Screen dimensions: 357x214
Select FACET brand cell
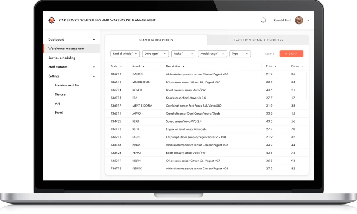[x=137, y=137]
